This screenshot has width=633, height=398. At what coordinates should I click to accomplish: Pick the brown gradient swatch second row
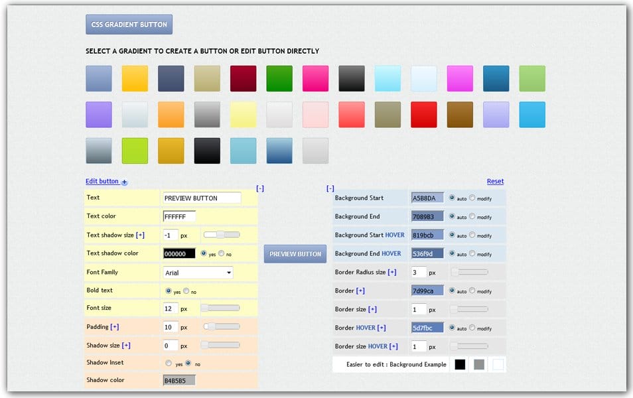460,113
